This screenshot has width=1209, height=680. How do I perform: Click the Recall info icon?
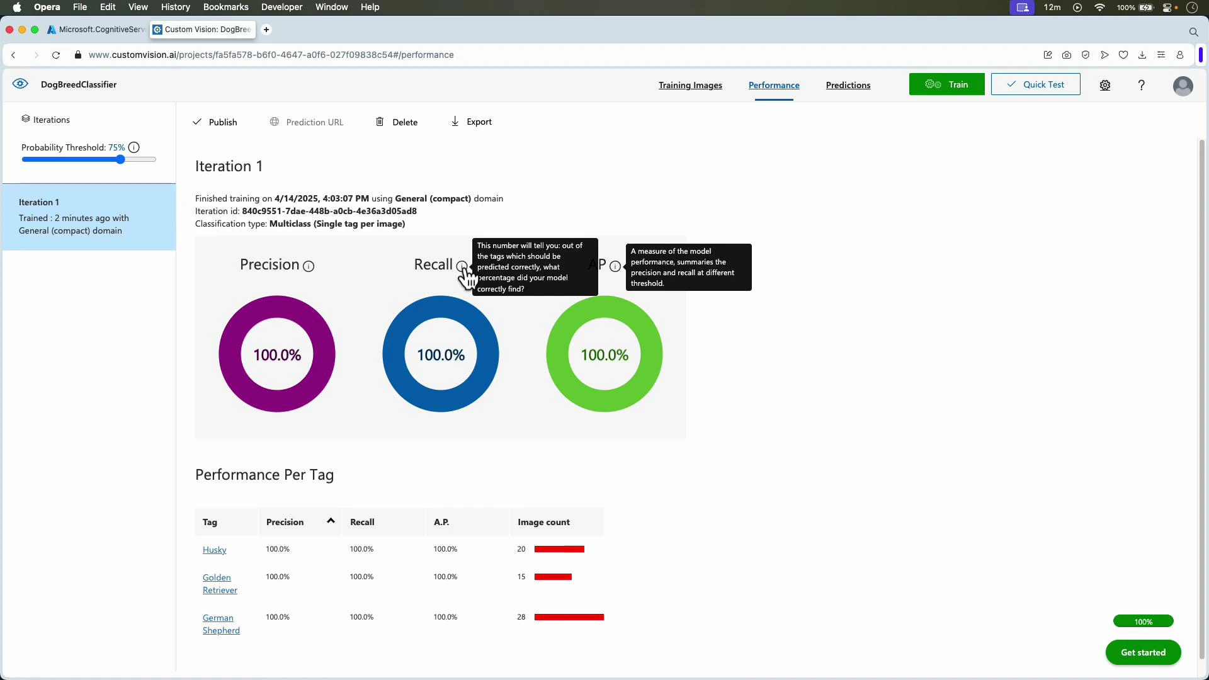tap(462, 266)
